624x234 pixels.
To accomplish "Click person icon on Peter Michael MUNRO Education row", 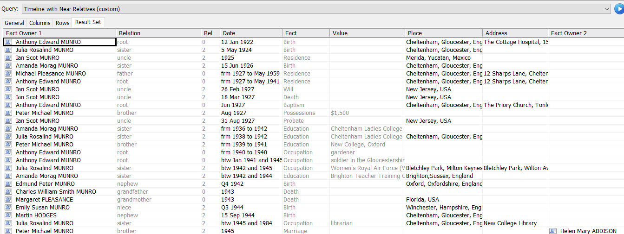I will (x=8, y=144).
